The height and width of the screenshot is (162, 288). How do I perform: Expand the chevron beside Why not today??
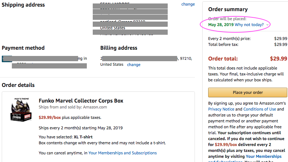(267, 25)
